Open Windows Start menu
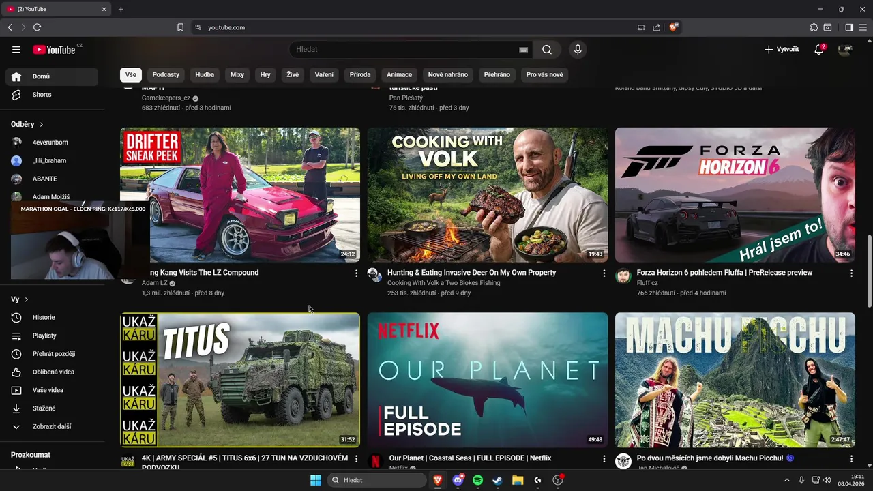 click(316, 480)
